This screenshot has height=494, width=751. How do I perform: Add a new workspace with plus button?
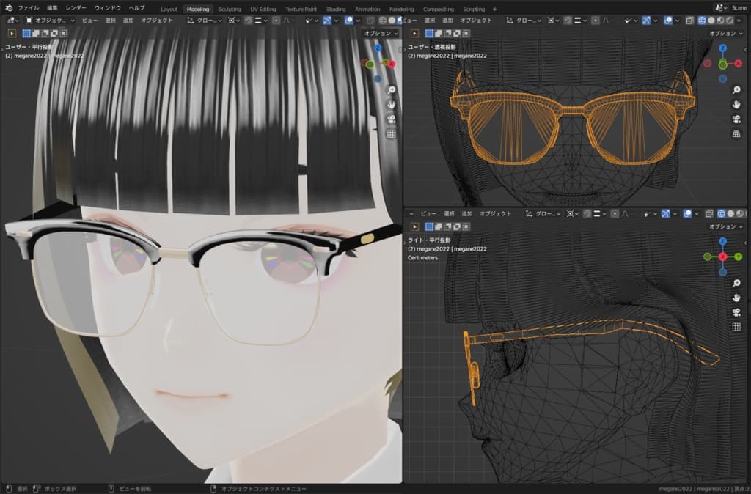[x=495, y=9]
